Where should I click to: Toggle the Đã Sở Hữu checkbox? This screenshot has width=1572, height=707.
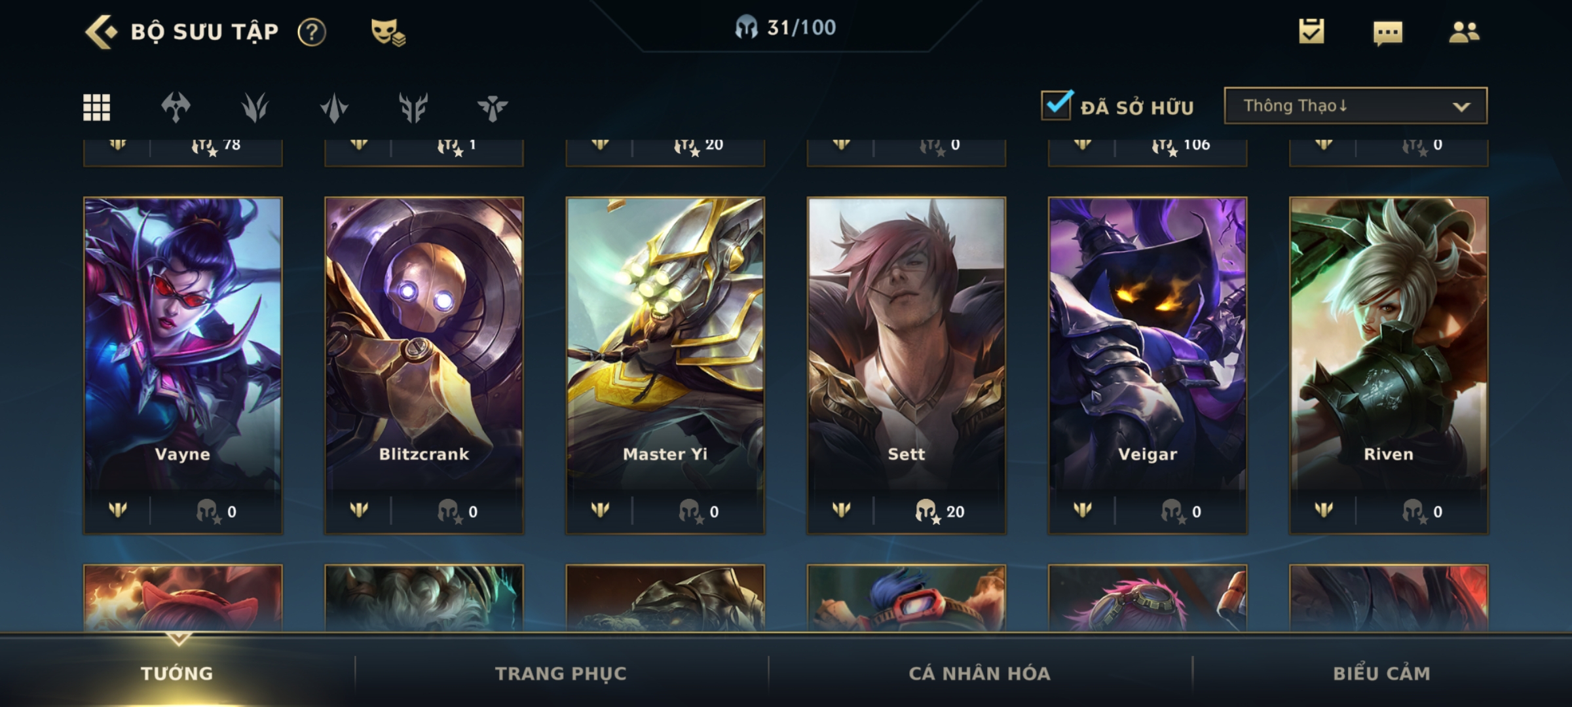point(1057,105)
